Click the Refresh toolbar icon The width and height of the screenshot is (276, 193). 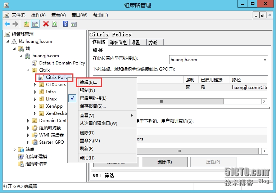coord(55,24)
